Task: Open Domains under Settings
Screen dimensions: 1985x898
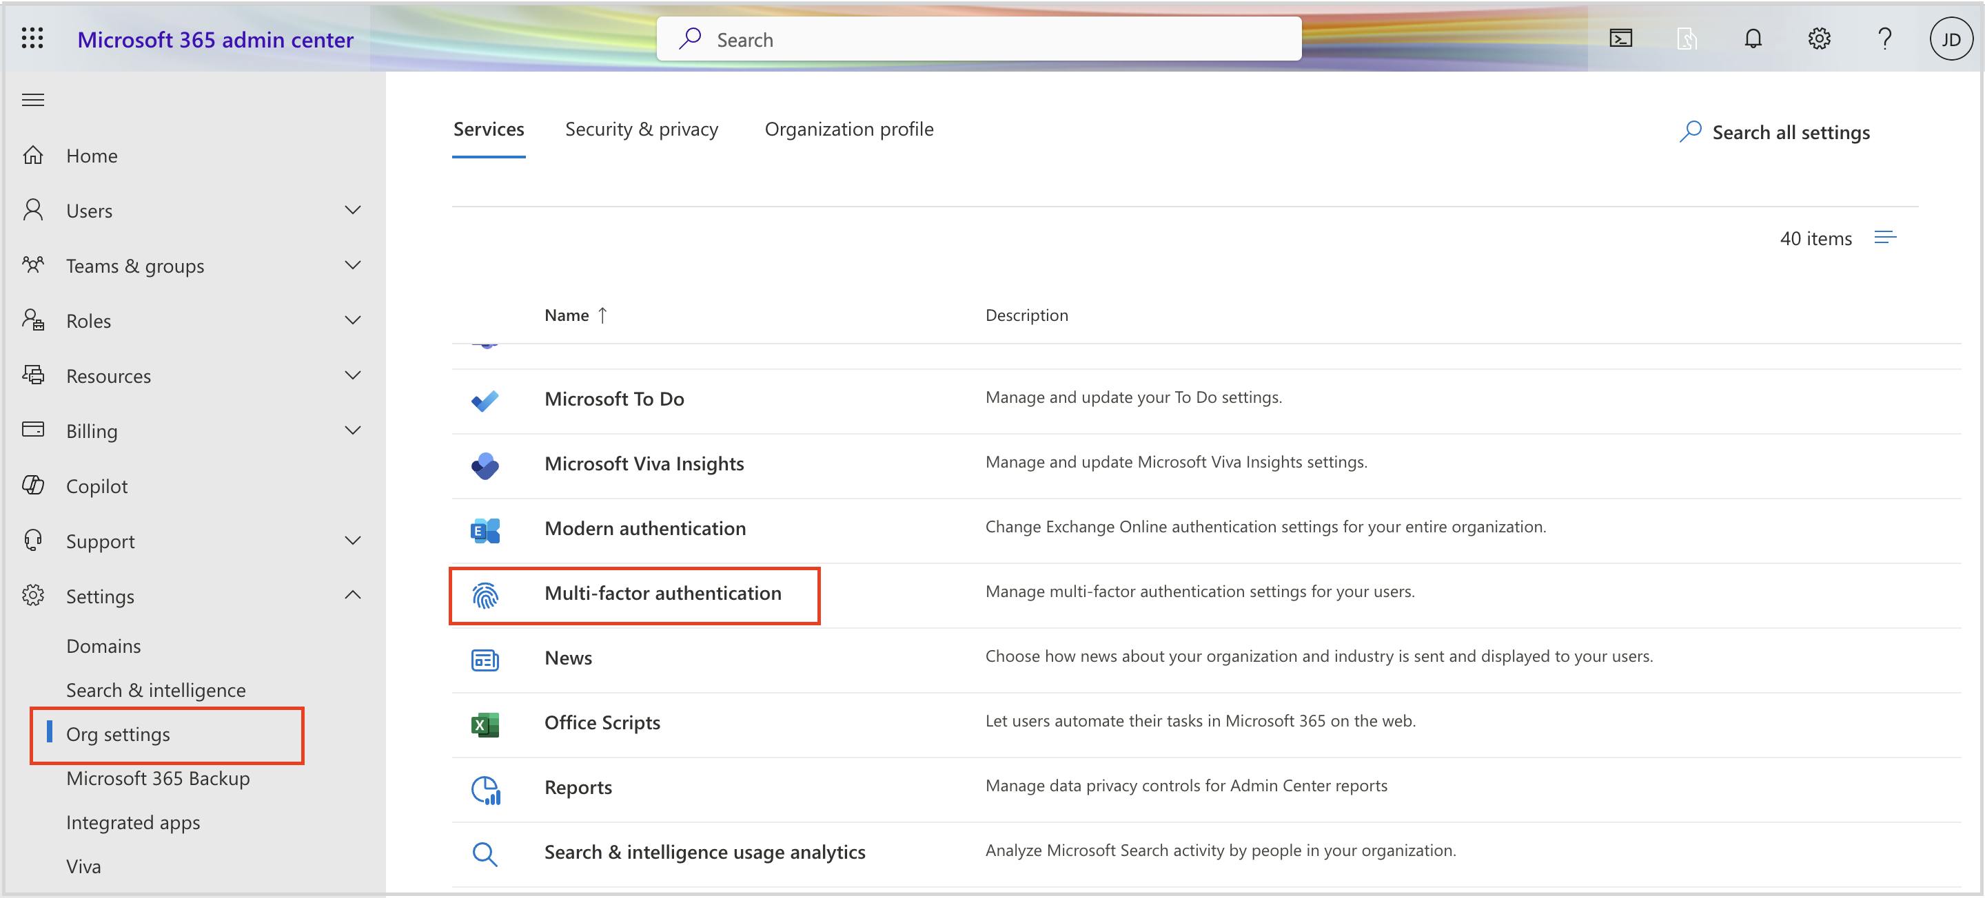Action: pyautogui.click(x=103, y=645)
